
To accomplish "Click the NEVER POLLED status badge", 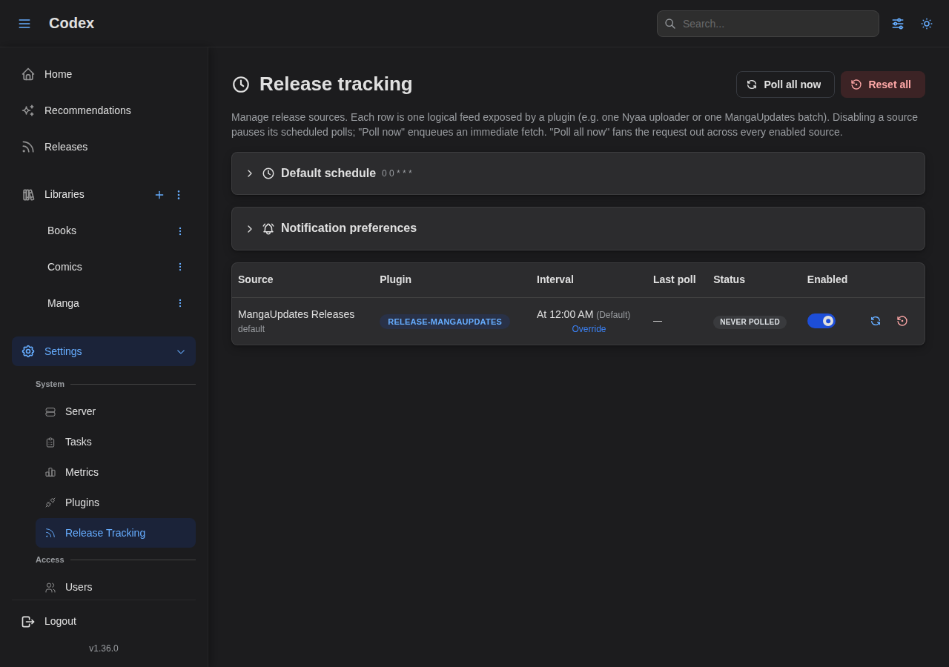I will click(750, 322).
